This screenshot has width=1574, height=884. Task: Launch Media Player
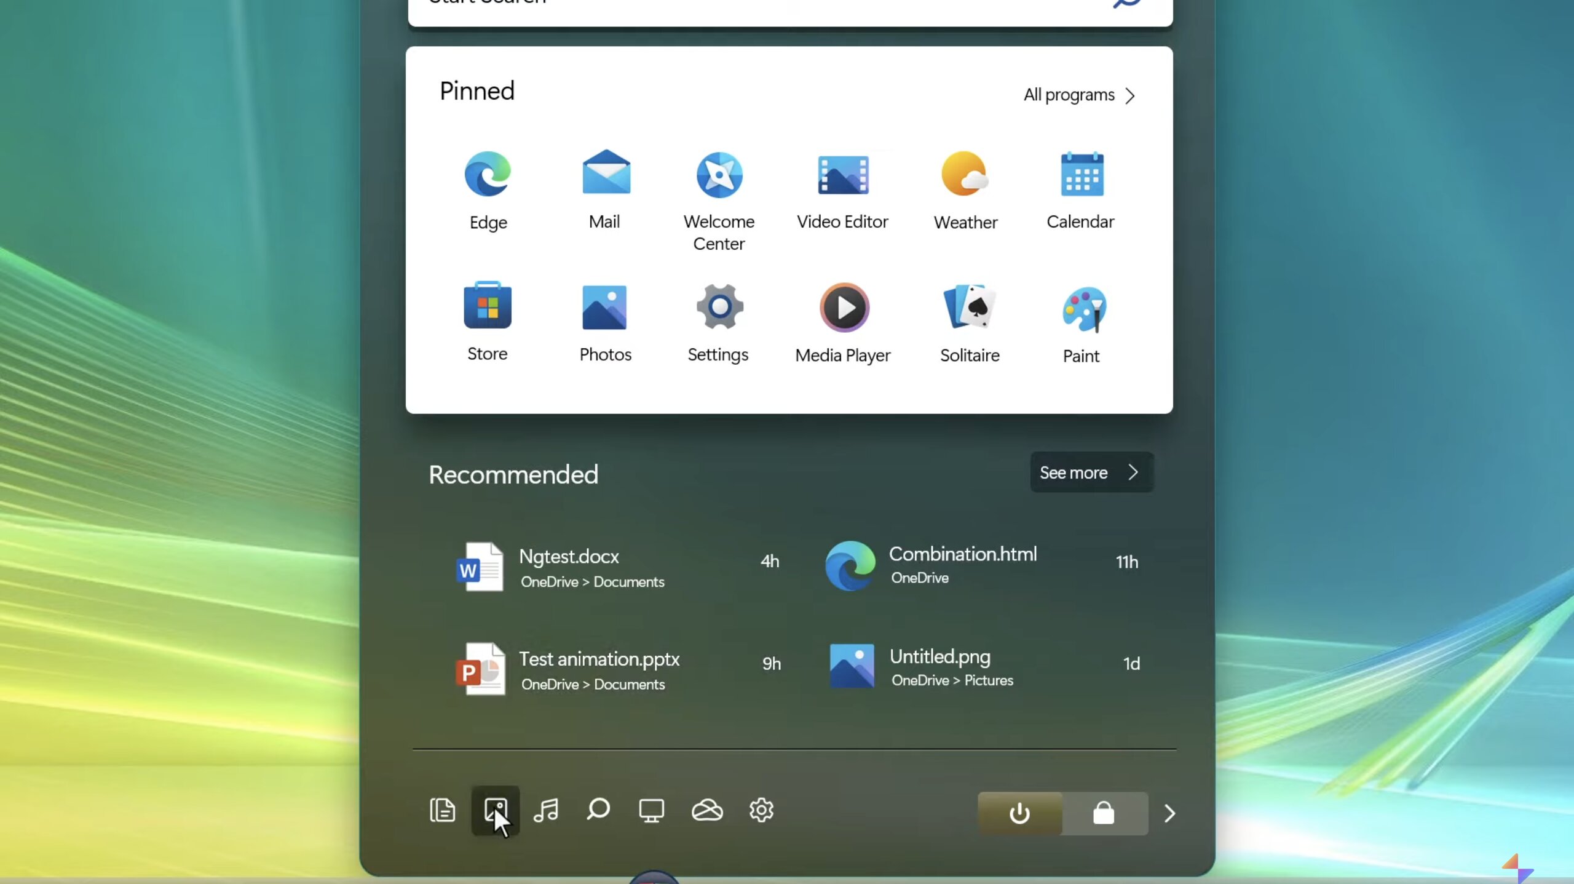(843, 323)
